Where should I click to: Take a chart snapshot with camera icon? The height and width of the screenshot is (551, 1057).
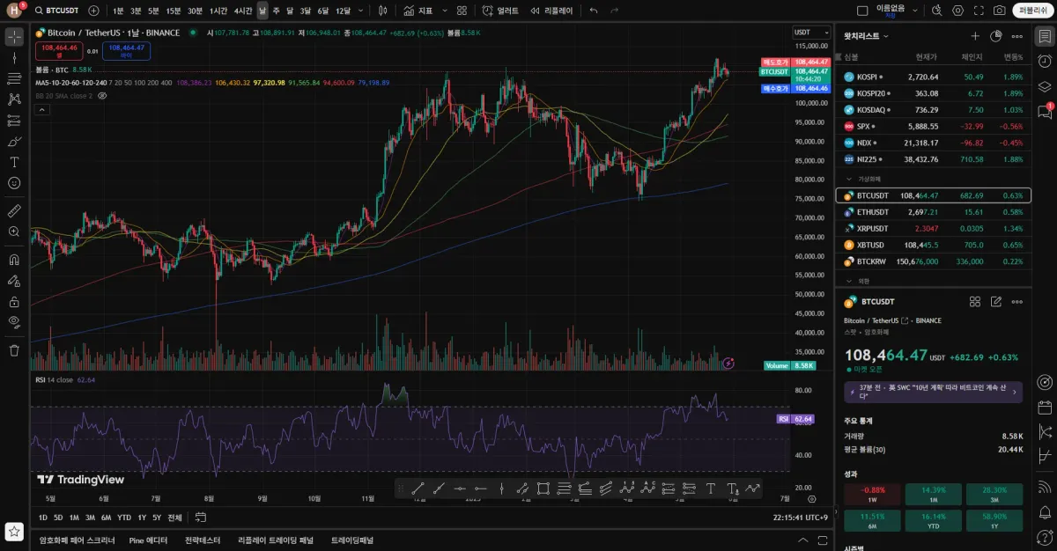coord(999,11)
